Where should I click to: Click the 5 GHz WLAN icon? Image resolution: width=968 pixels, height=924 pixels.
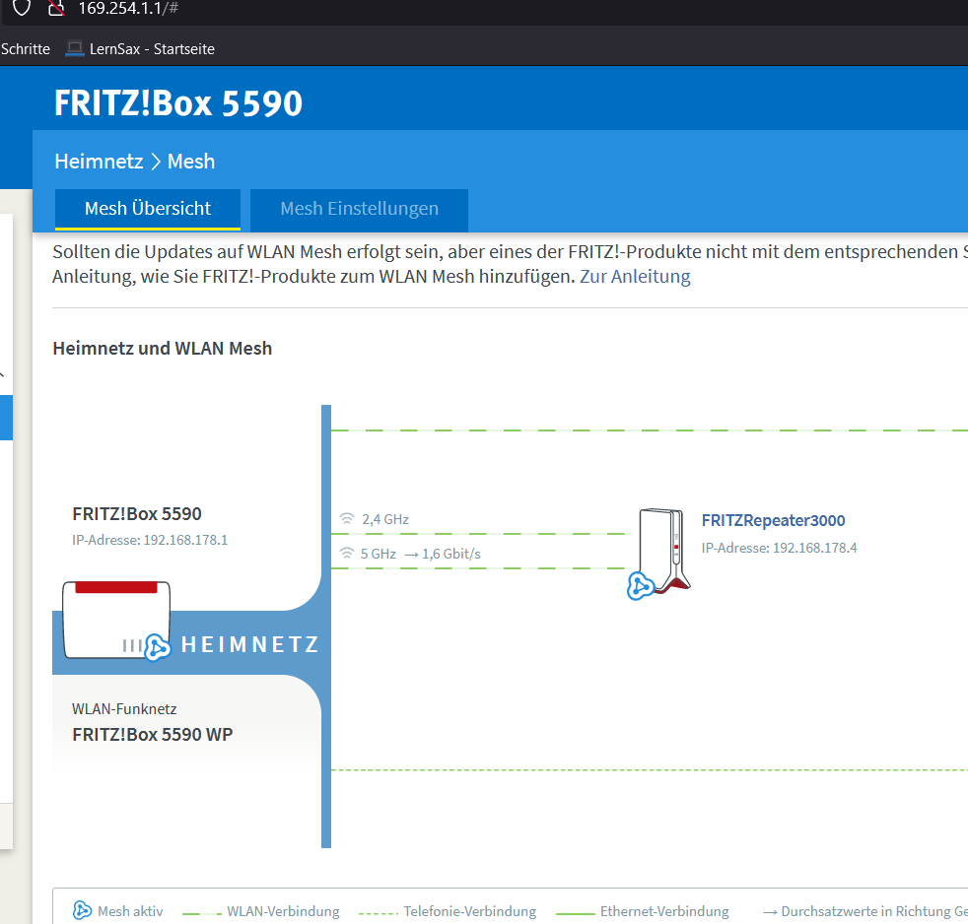click(x=347, y=554)
